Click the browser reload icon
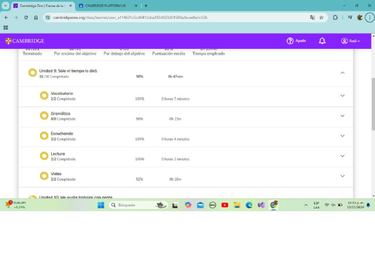Viewport: 375px width, 265px height. [26, 18]
